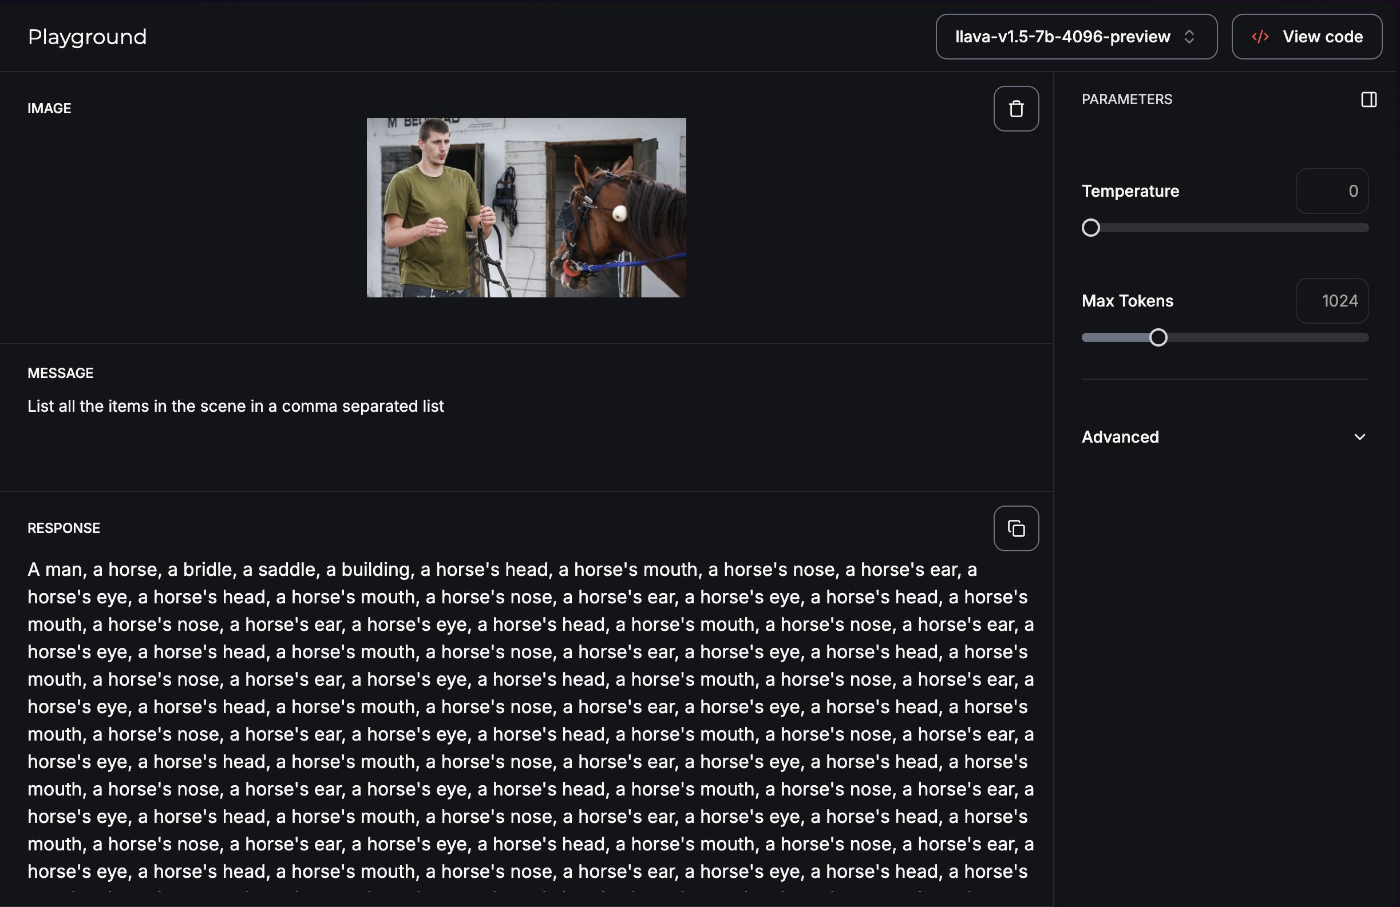Click the Temperature slider handle
Viewport: 1400px width, 907px height.
tap(1090, 228)
